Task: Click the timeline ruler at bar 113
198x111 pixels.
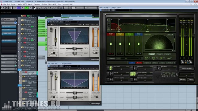Action: point(46,16)
